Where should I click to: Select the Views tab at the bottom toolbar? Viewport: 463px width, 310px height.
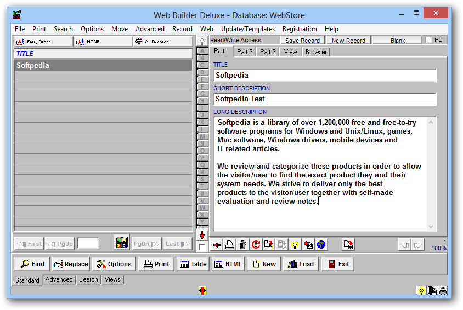pyautogui.click(x=112, y=279)
